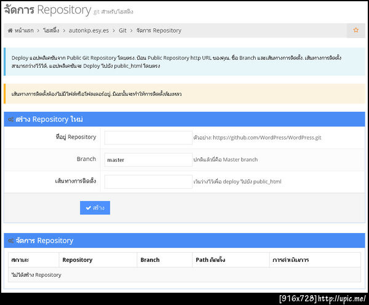Click the การดำเนินการ column header
Viewport: 369px width, 305px height.
click(x=291, y=259)
